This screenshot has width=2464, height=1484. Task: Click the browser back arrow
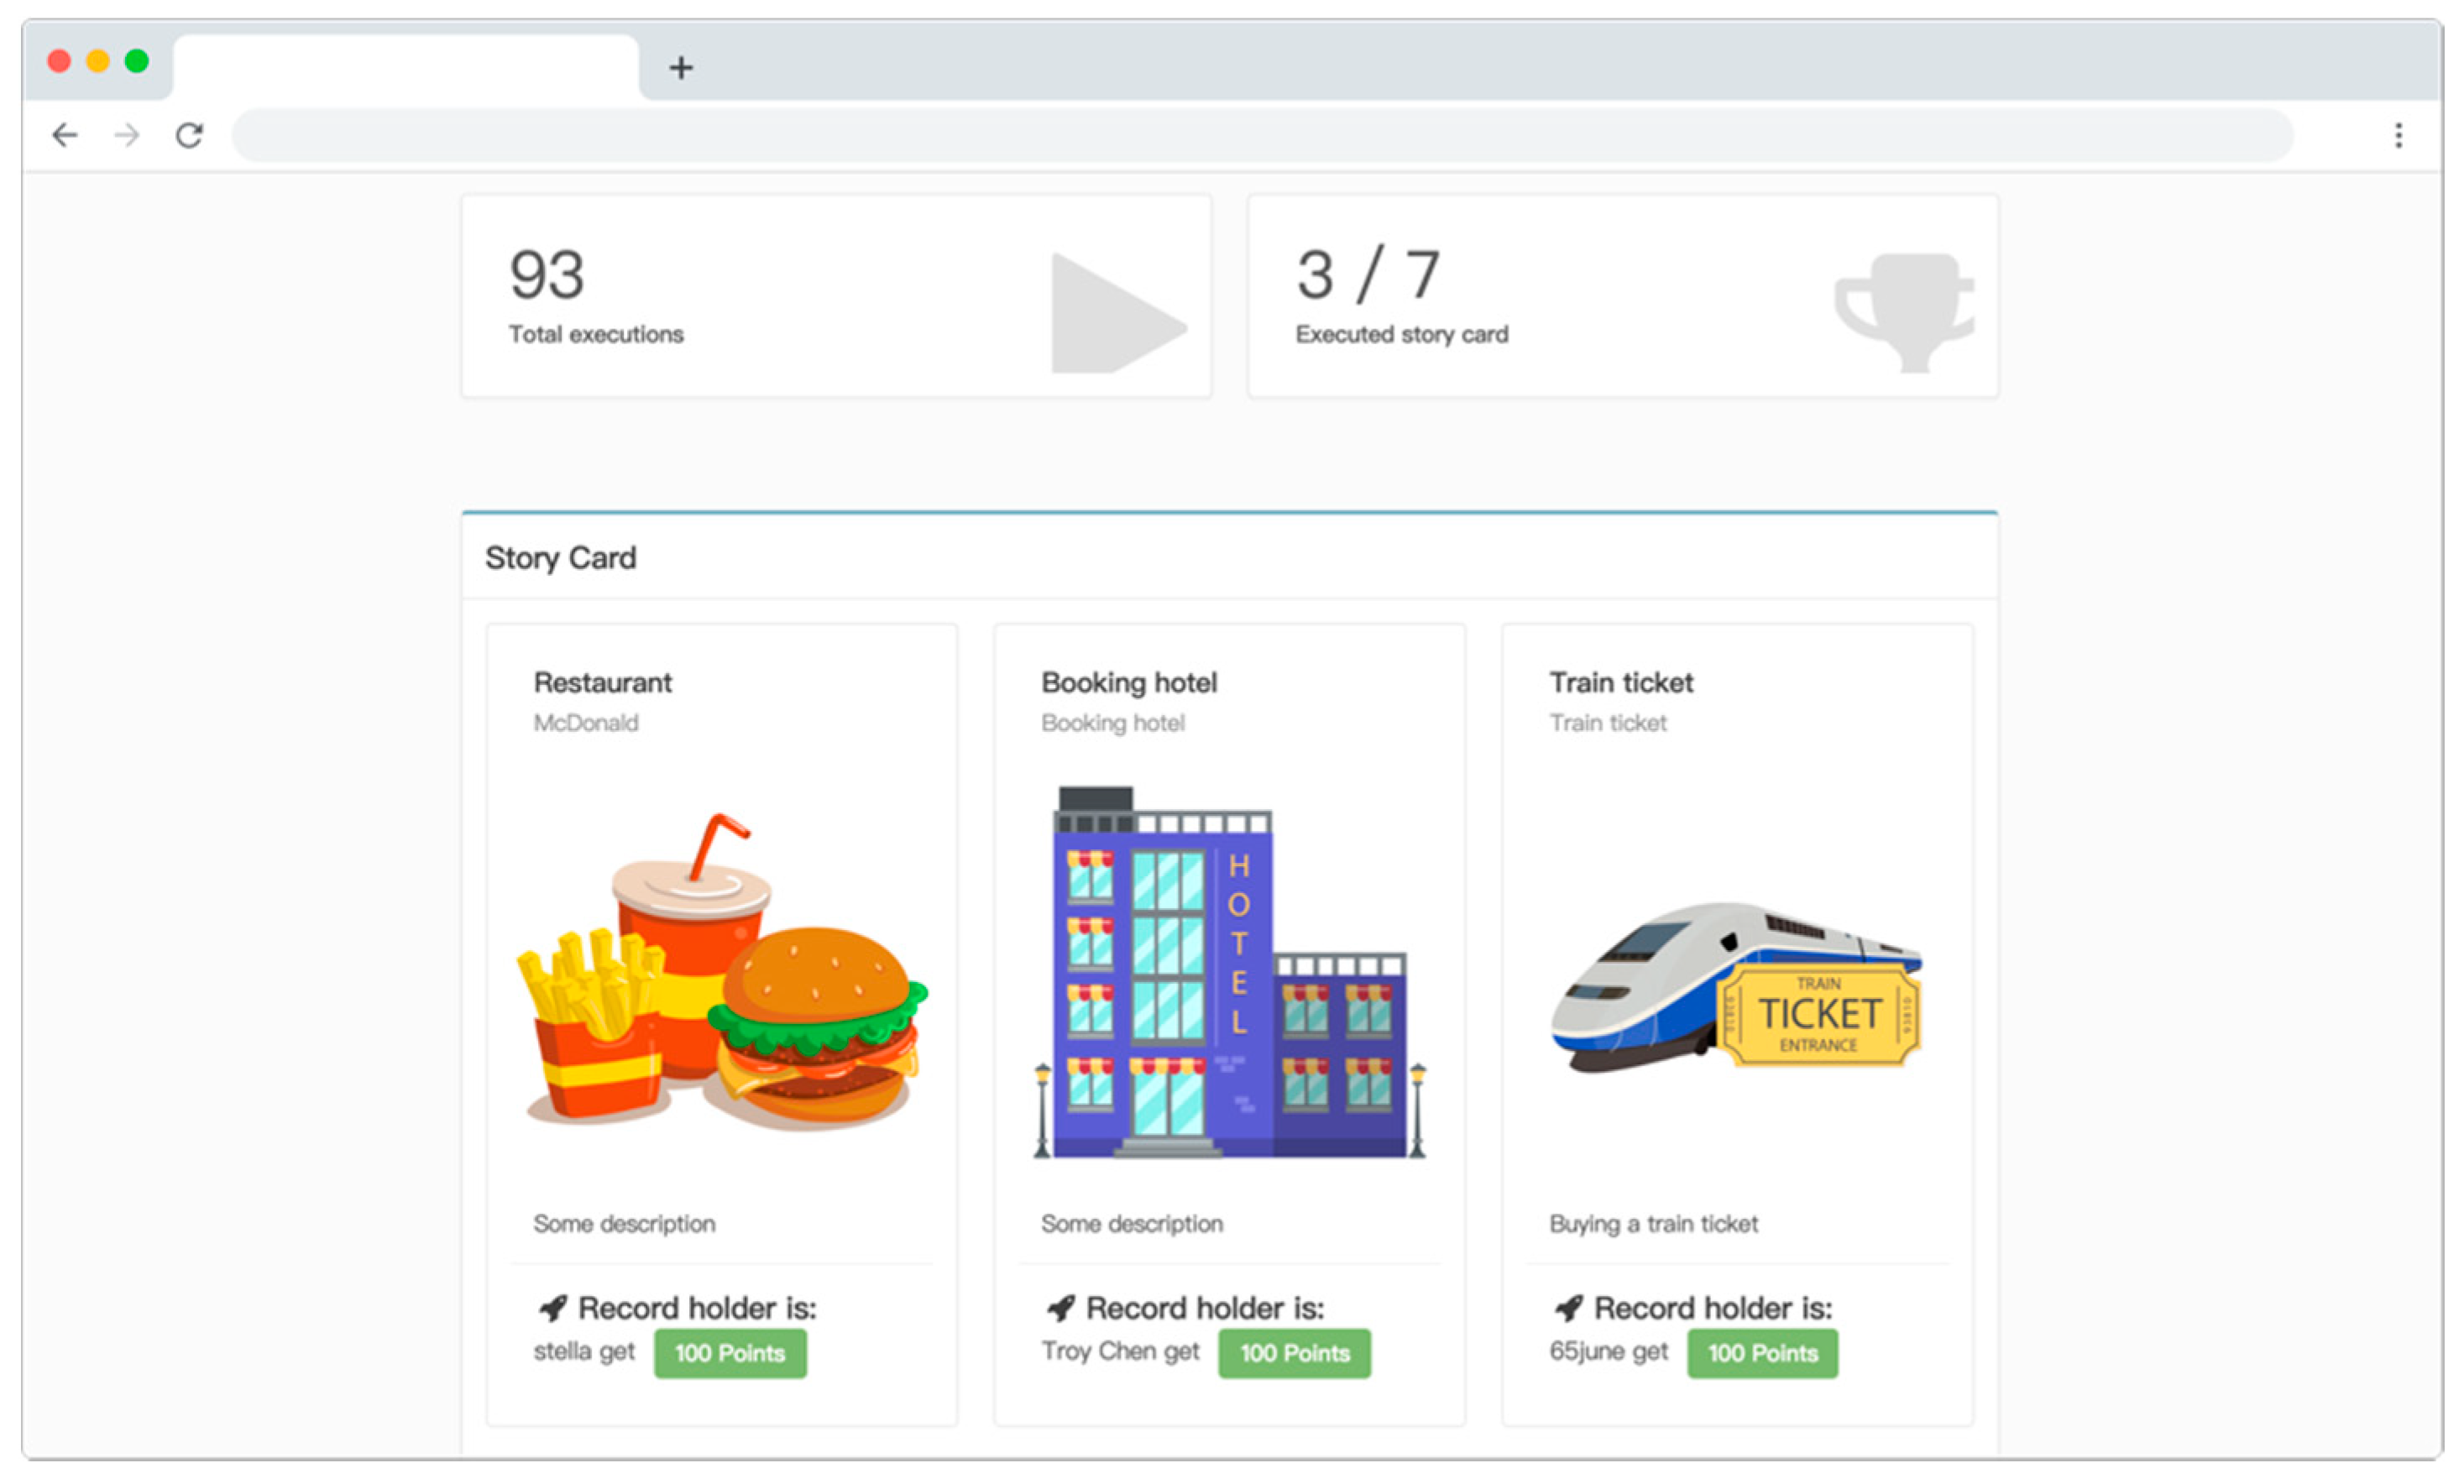tap(65, 135)
